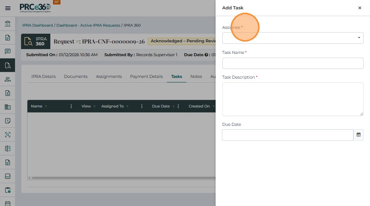Open the text box 'T' sidebar icon
Screen dimensions: 370x206
tap(8, 121)
